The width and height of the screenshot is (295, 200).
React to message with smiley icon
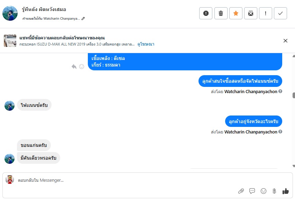point(82,67)
